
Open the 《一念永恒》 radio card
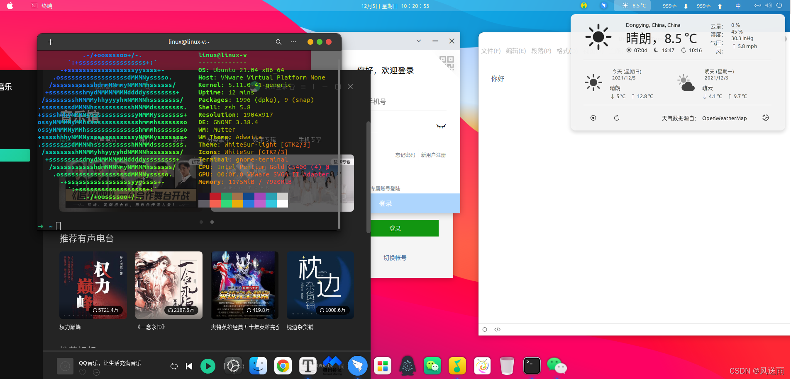pos(169,285)
